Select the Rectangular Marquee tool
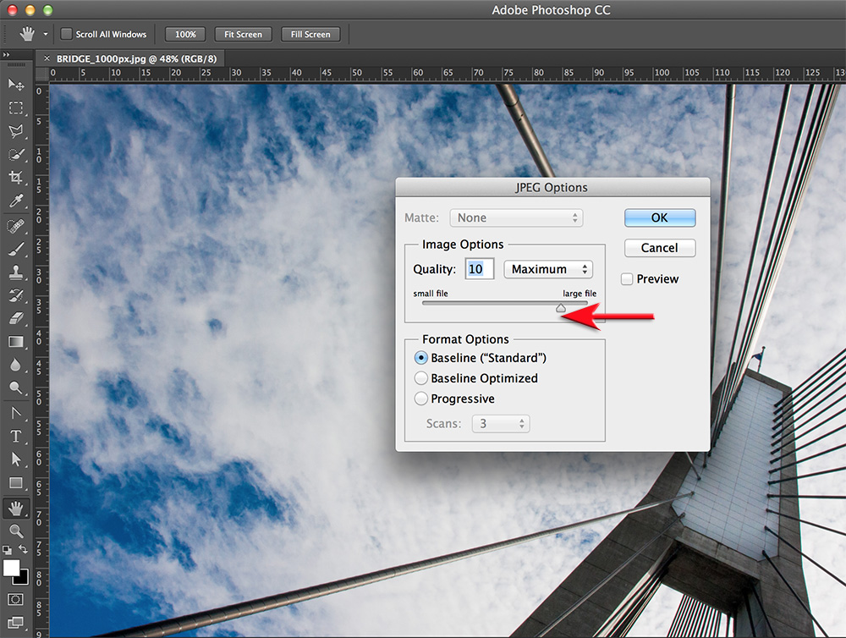This screenshot has height=638, width=846. (17, 108)
